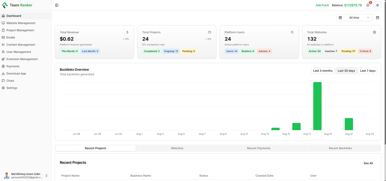Click the dollar icon on Total Revenue
The width and height of the screenshot is (386, 181).
[127, 32]
